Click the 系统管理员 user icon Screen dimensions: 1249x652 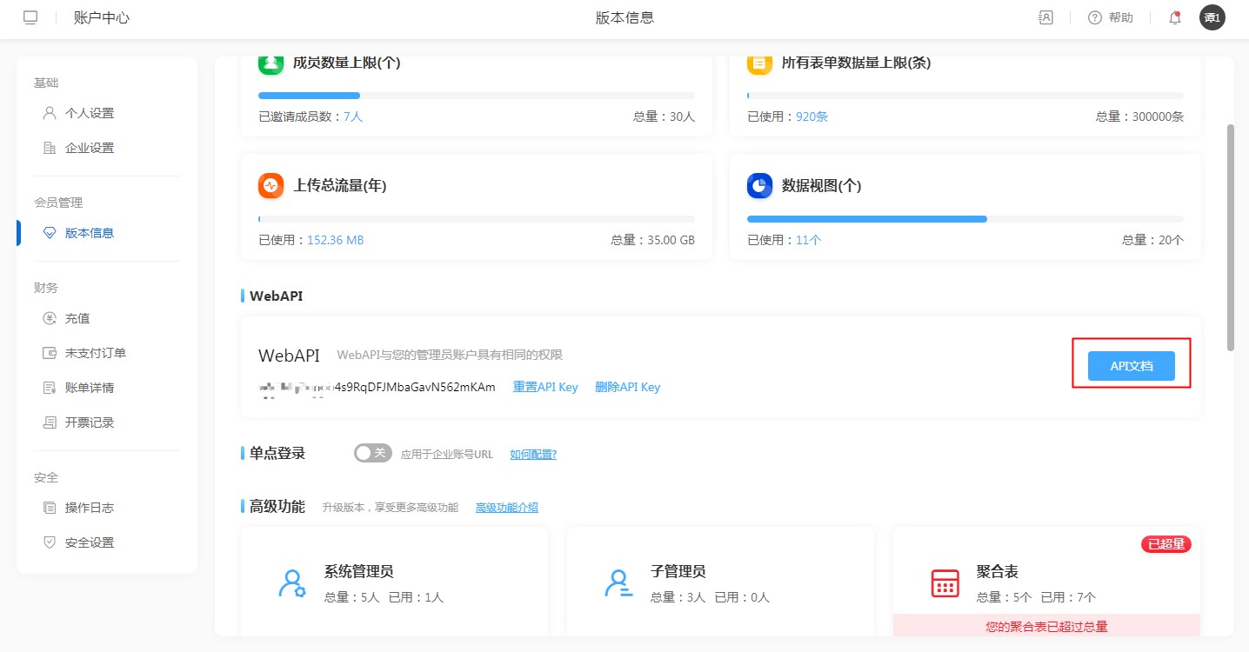(291, 583)
